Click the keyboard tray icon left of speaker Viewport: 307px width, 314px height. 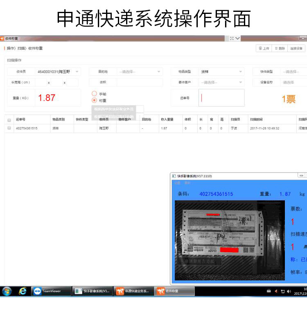[x=269, y=291]
